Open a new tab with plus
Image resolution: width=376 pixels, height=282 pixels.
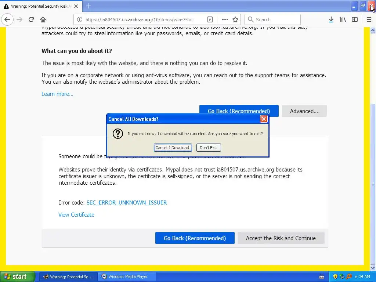coord(88,6)
